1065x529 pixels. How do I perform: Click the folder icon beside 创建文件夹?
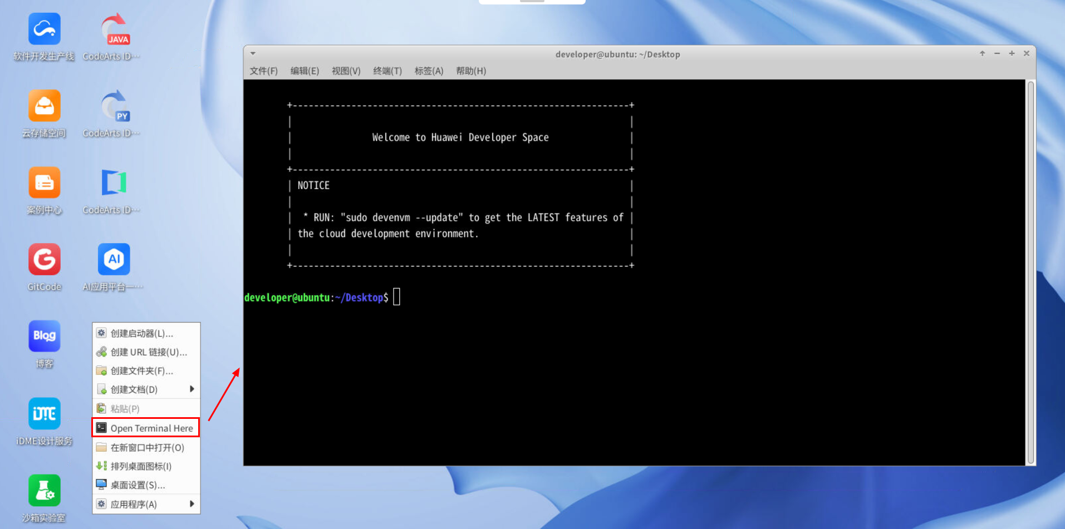(x=101, y=370)
